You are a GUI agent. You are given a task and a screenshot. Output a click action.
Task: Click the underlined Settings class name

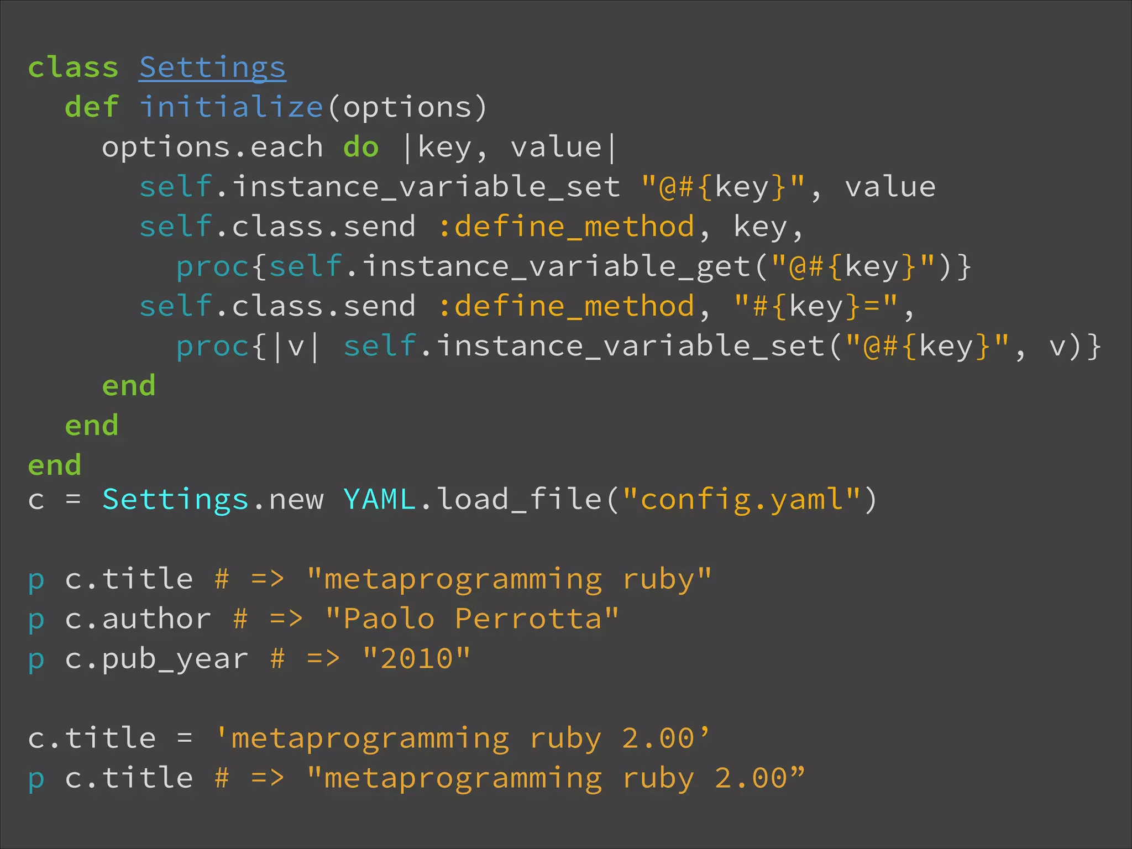[212, 68]
